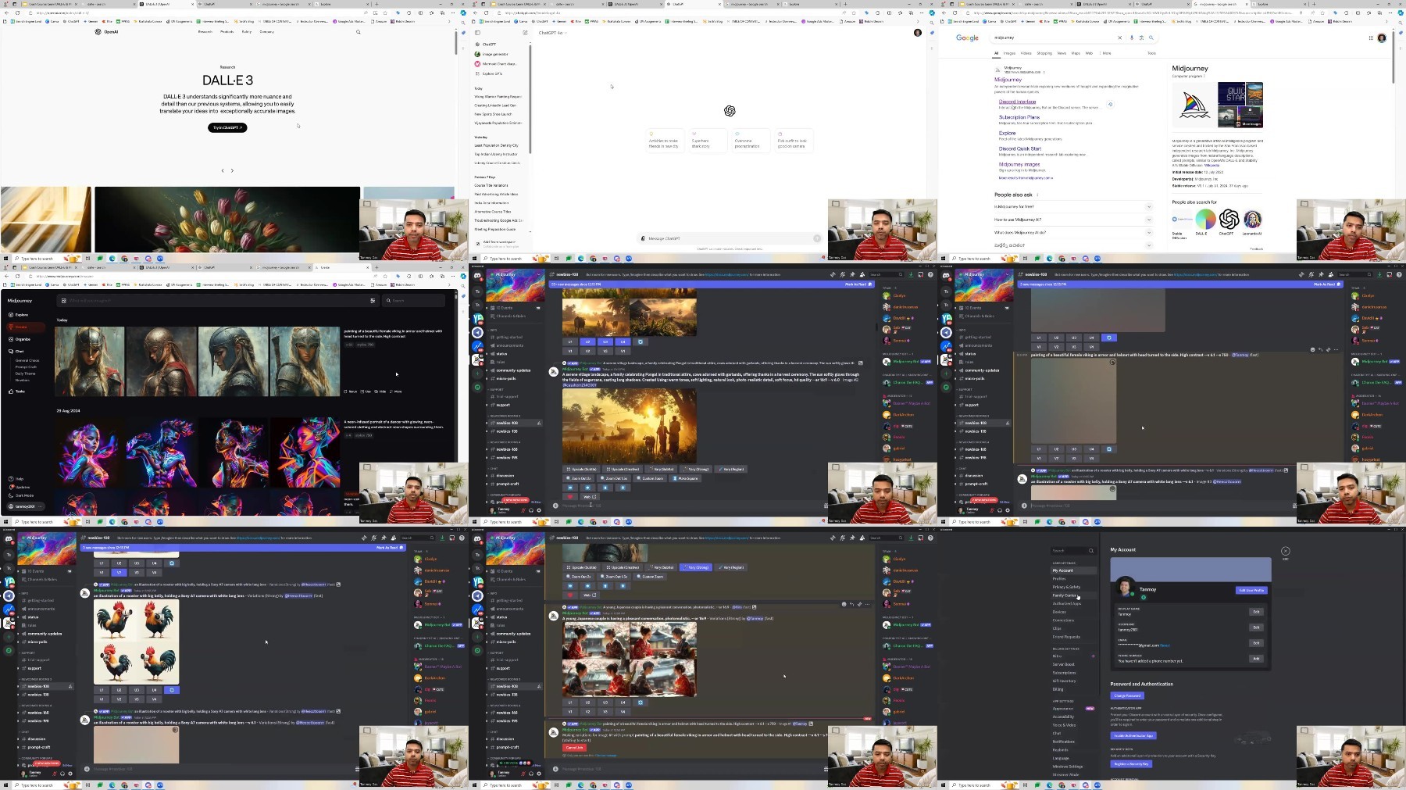This screenshot has width=1406, height=790.
Task: Open More dropdown in Google result tabs
Action: pos(1106,53)
